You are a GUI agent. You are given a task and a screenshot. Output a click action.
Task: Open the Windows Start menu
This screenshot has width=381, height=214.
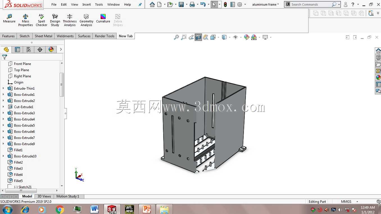[7, 209]
